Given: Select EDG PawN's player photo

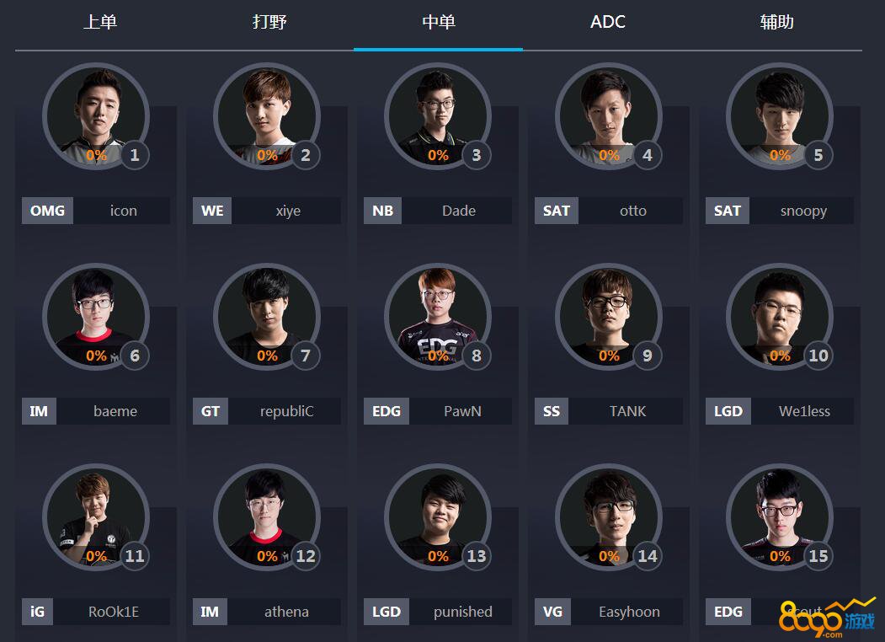Looking at the screenshot, I should (x=438, y=317).
